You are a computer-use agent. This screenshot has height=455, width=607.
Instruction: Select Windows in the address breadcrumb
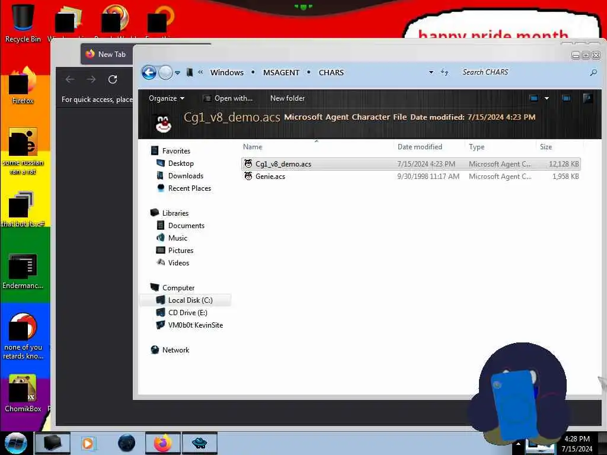point(227,72)
